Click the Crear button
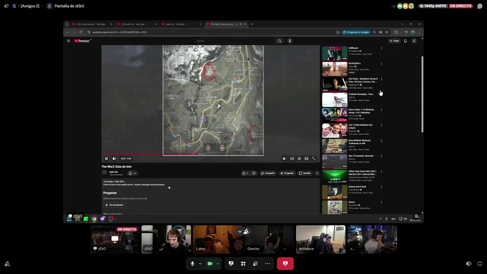This screenshot has width=487, height=274. (x=394, y=41)
